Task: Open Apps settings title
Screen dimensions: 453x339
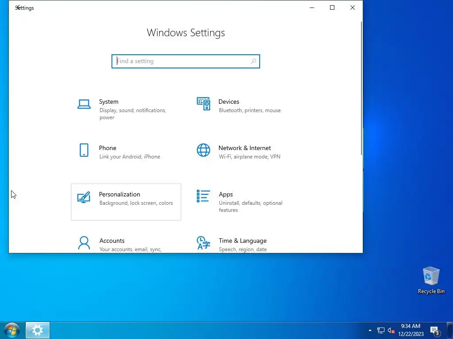Action: (x=226, y=194)
